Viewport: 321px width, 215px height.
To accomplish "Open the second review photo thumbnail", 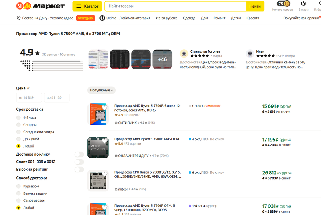I will click(x=120, y=59).
